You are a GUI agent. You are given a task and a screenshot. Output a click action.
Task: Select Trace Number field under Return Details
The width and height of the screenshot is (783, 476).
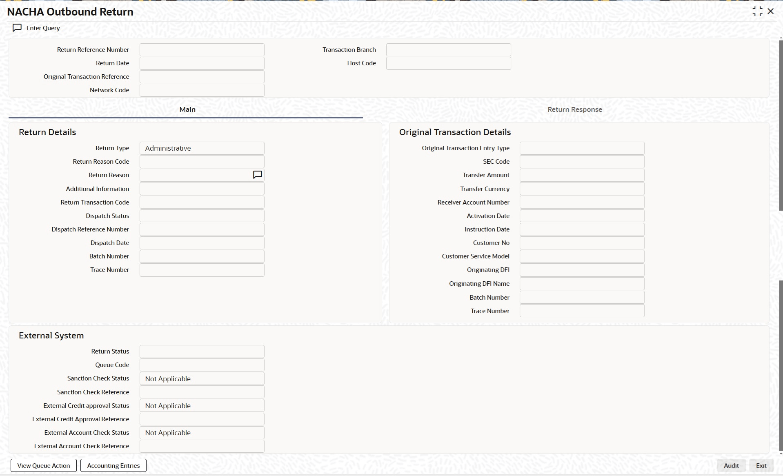click(x=202, y=270)
